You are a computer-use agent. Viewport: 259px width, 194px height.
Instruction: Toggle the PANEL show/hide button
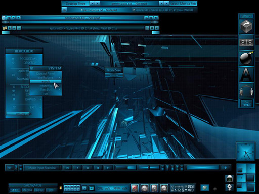click(39, 190)
